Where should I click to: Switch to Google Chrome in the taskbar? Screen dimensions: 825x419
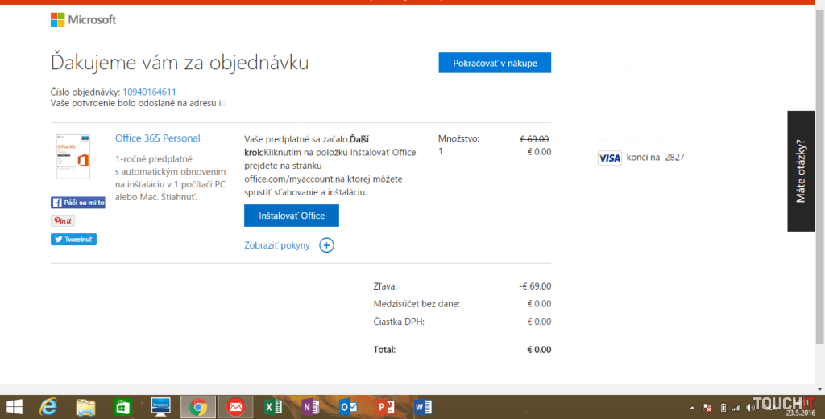point(197,407)
